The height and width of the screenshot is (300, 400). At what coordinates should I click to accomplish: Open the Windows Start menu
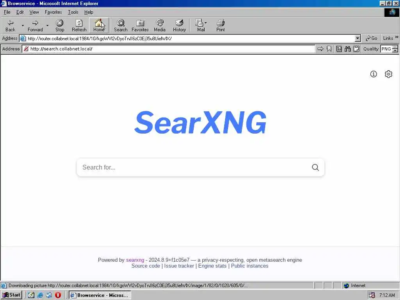point(11,295)
